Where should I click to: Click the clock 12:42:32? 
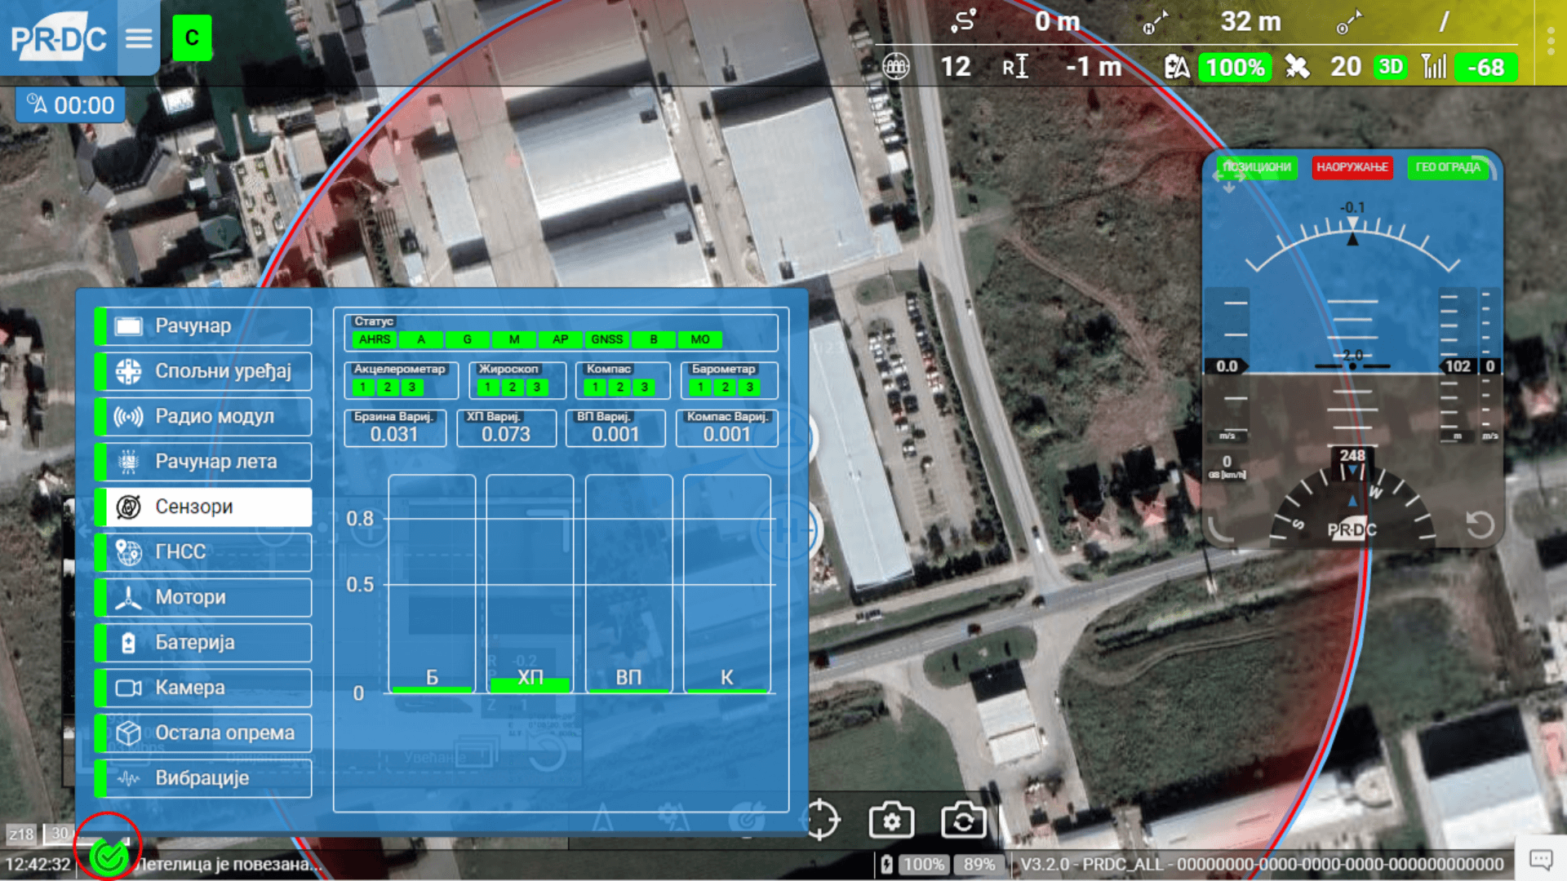(x=38, y=865)
